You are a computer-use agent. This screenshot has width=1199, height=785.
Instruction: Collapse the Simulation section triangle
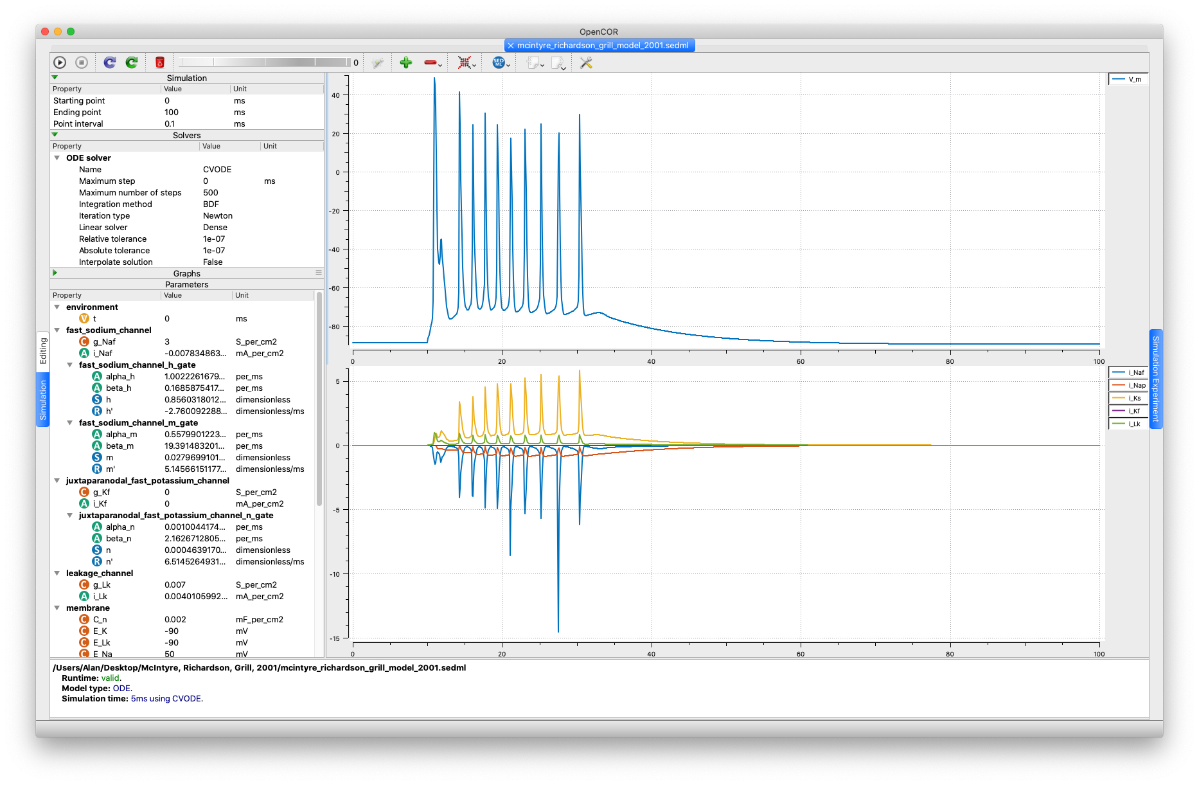click(55, 78)
